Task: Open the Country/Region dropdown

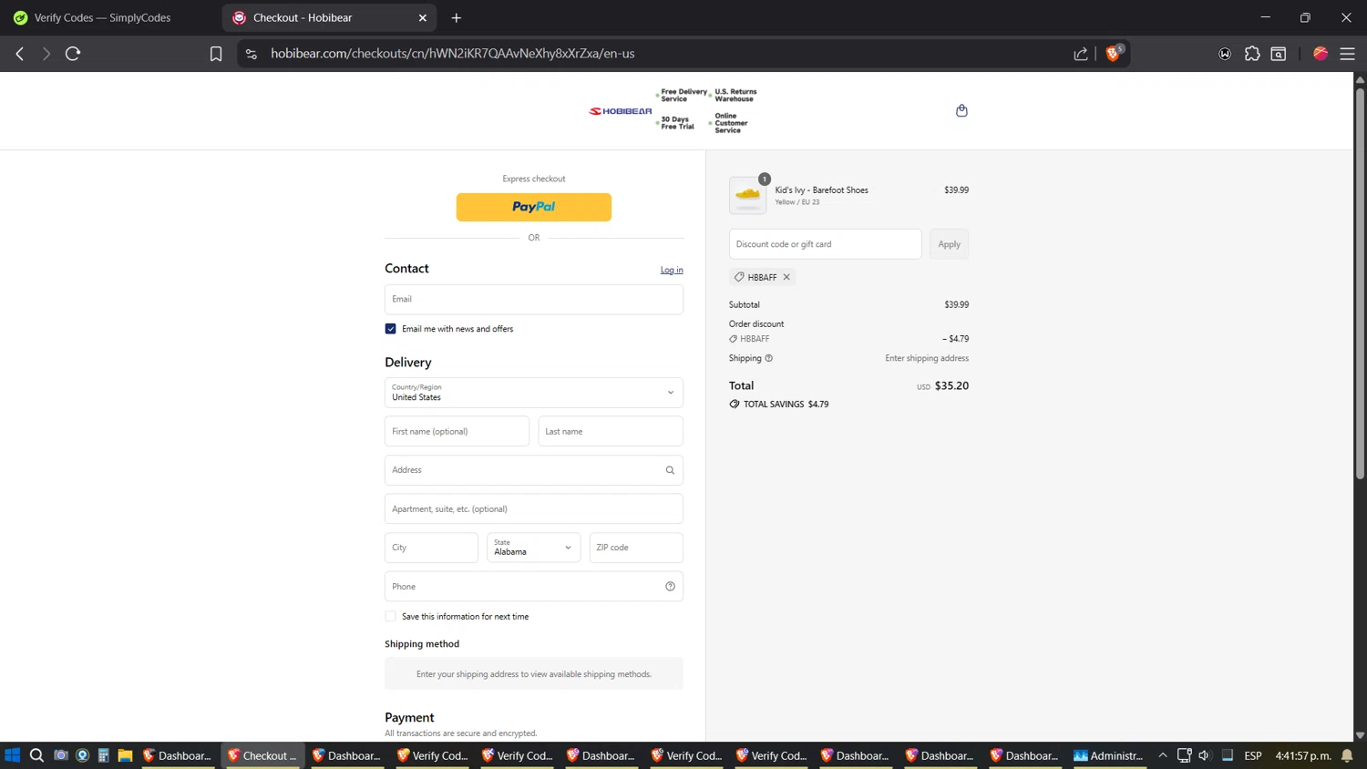Action: pyautogui.click(x=534, y=393)
